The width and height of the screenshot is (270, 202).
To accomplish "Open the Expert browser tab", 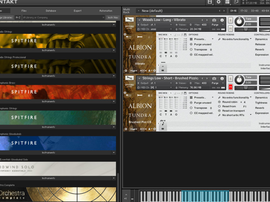I will pyautogui.click(x=77, y=11).
